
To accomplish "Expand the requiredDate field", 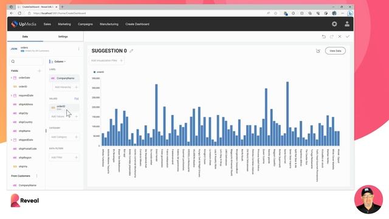I will (12, 96).
